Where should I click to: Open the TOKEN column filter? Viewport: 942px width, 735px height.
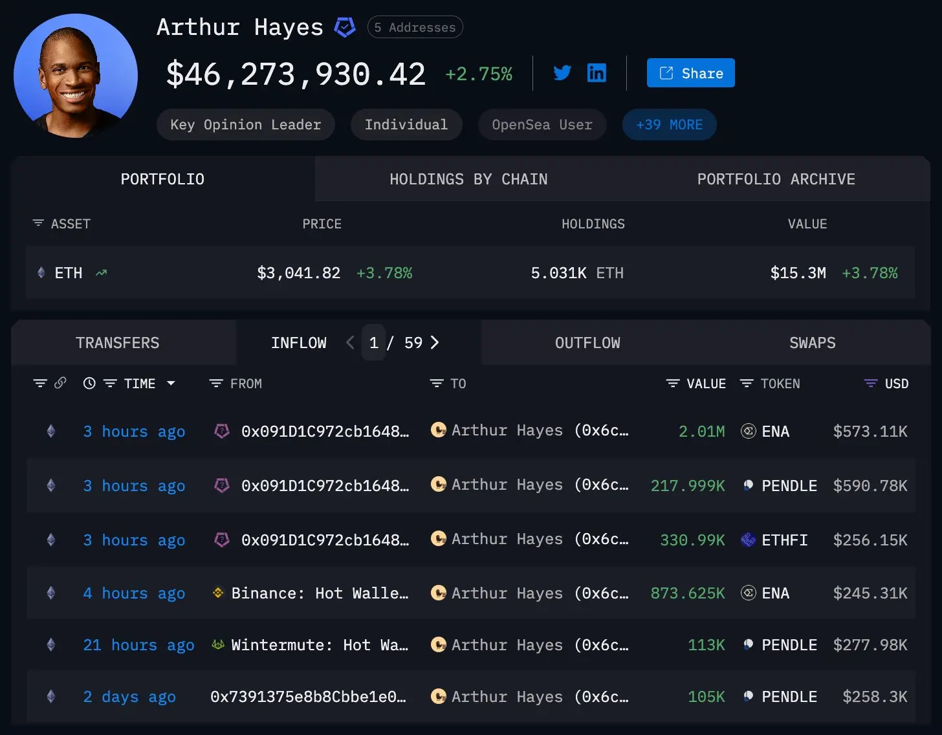coord(747,383)
